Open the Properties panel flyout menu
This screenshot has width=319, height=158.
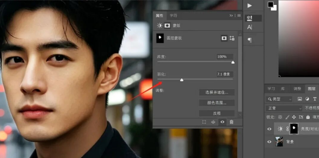tap(239, 16)
